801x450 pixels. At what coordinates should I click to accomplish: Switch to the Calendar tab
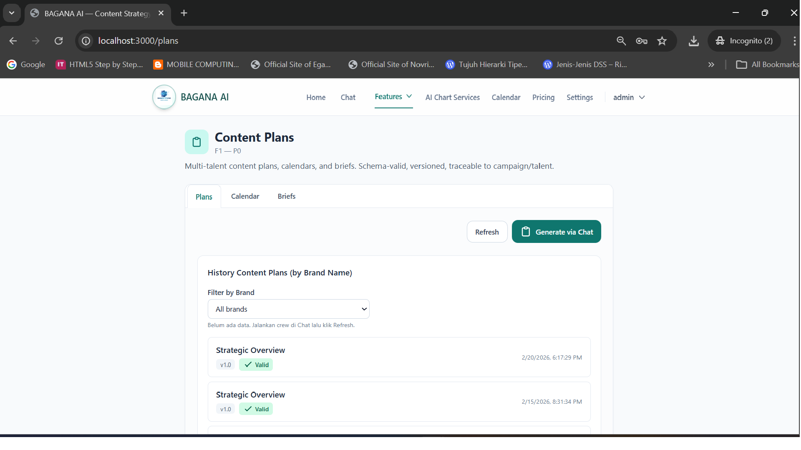tap(245, 196)
